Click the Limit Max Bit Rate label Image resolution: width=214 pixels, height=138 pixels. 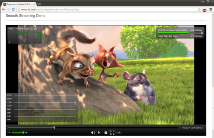tap(168, 36)
